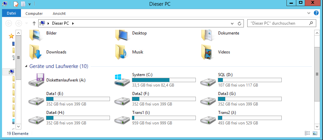Click the PC icon in address bar

click(x=42, y=23)
